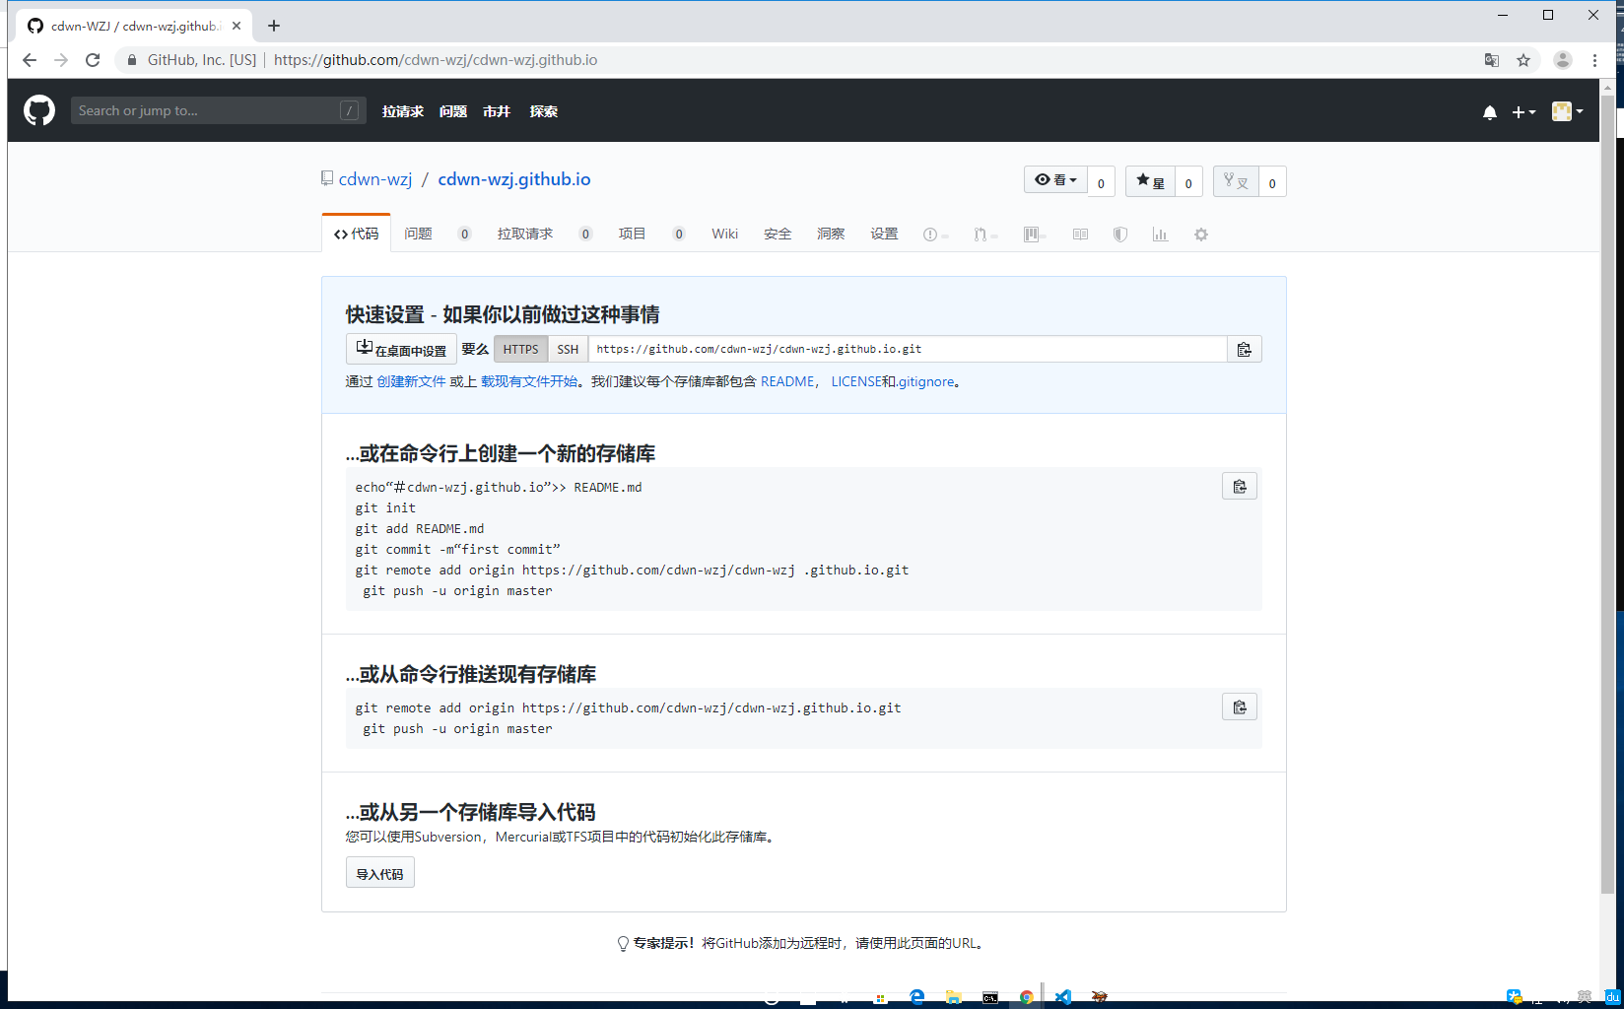Switch to the Wiki tab
This screenshot has width=1624, height=1009.
(x=724, y=233)
